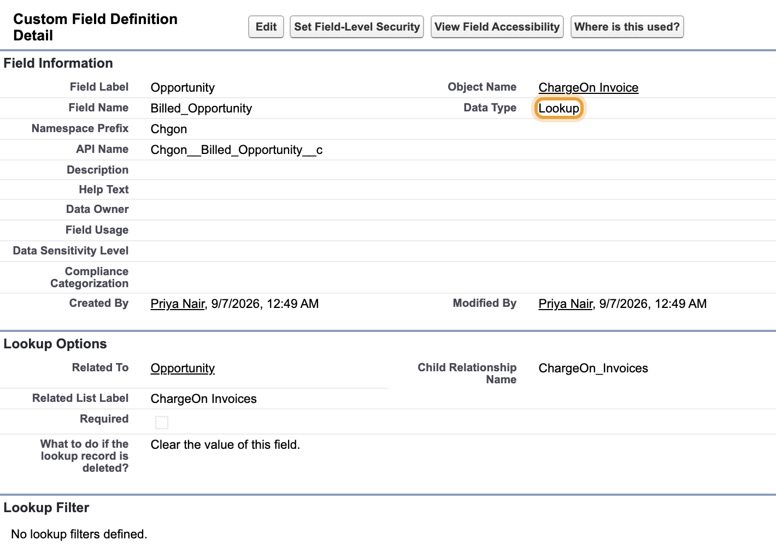Open View Field Accessibility
This screenshot has width=776, height=552.
point(497,27)
